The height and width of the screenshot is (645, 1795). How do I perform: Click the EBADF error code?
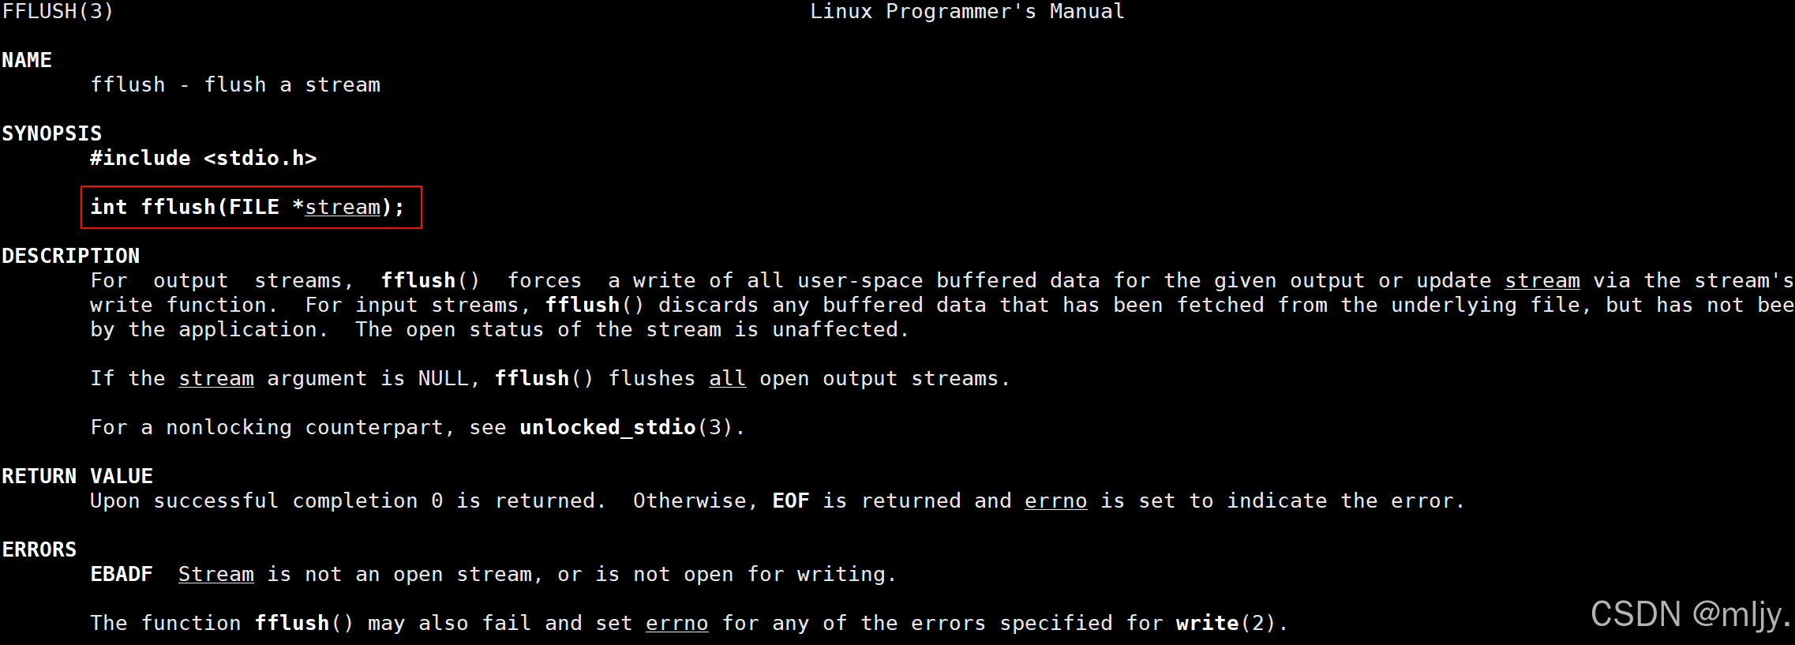(122, 574)
